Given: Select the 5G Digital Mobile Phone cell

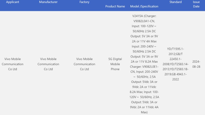Looking at the screenshot, I should (115, 64).
